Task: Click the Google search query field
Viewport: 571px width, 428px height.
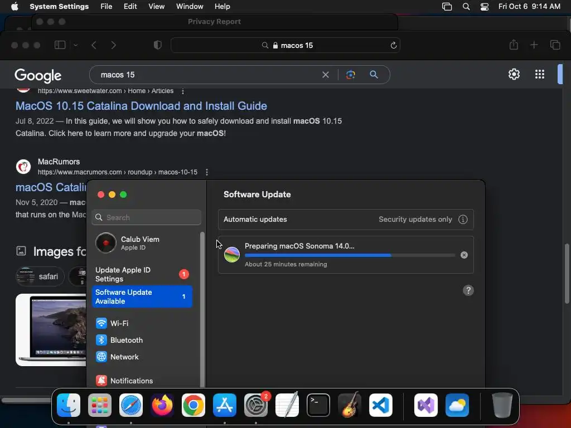Action: (207, 75)
